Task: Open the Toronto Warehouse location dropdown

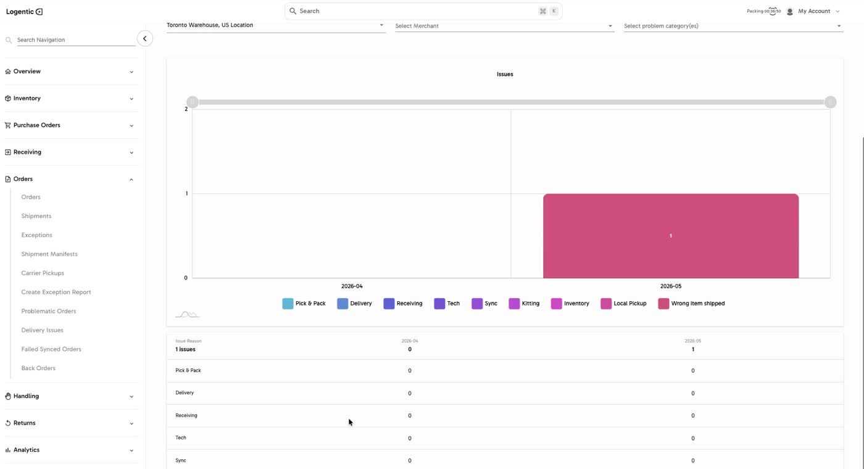Action: pyautogui.click(x=276, y=25)
